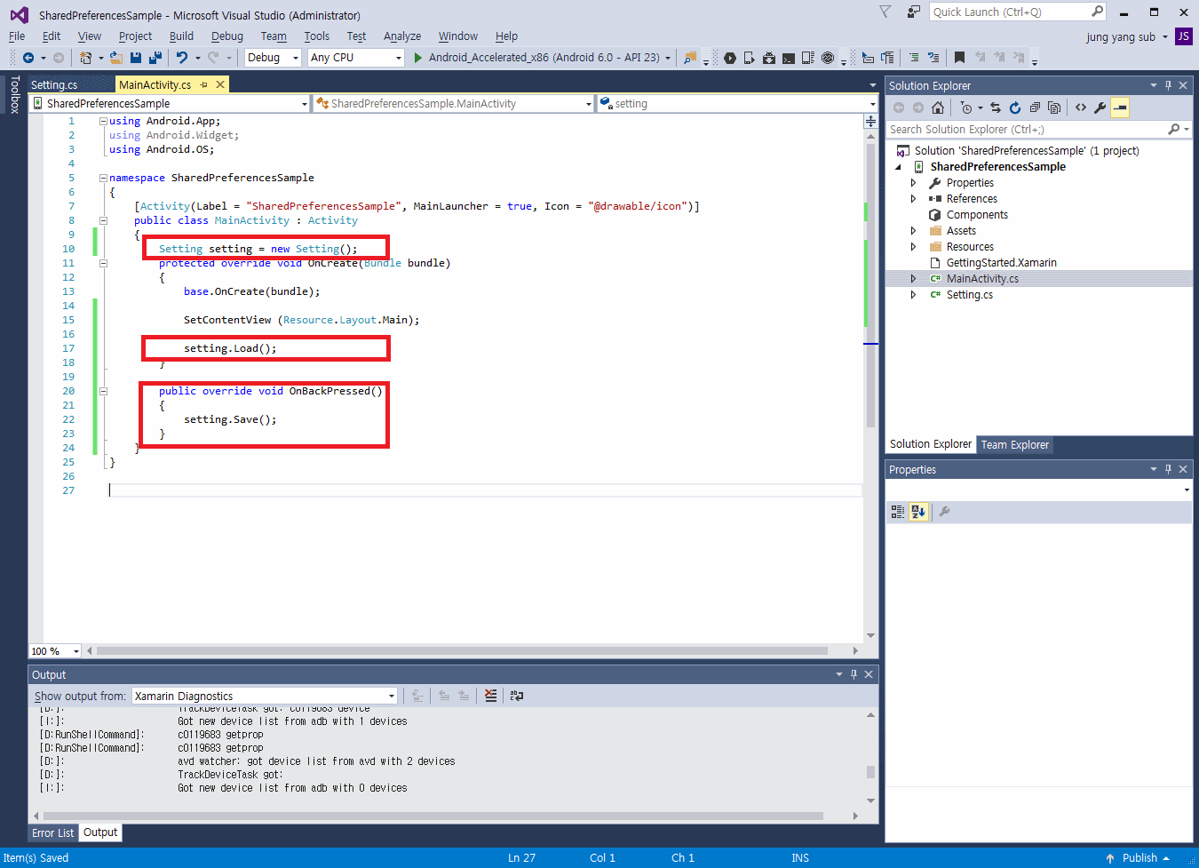Image resolution: width=1199 pixels, height=868 pixels.
Task: Select GettingStarted.Xamarin file in Solution Explorer
Action: coord(1001,263)
